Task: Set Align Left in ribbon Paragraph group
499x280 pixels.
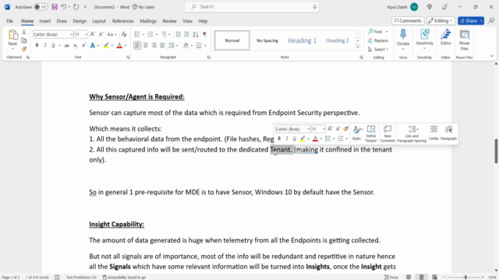Action: click(x=137, y=46)
